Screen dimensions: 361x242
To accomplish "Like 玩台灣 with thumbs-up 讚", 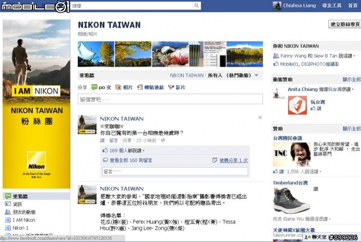I will coord(316,108).
